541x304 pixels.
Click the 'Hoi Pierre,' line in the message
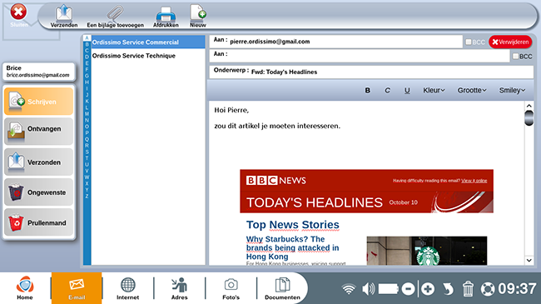point(231,110)
